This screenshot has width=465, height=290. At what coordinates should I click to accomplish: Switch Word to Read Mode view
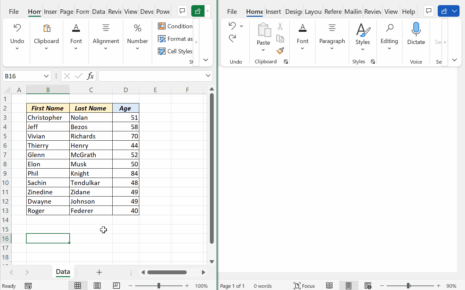[x=329, y=286]
